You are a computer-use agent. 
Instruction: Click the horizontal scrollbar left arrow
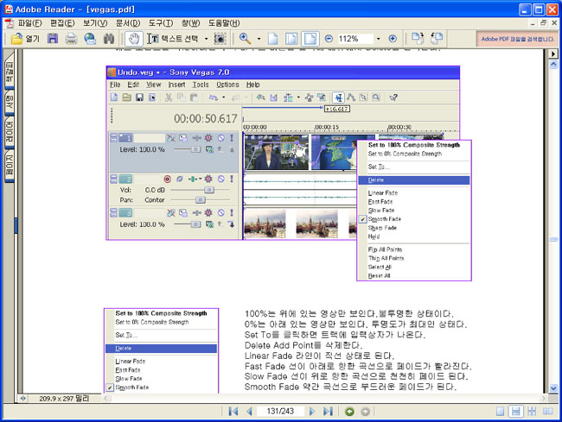pos(107,398)
